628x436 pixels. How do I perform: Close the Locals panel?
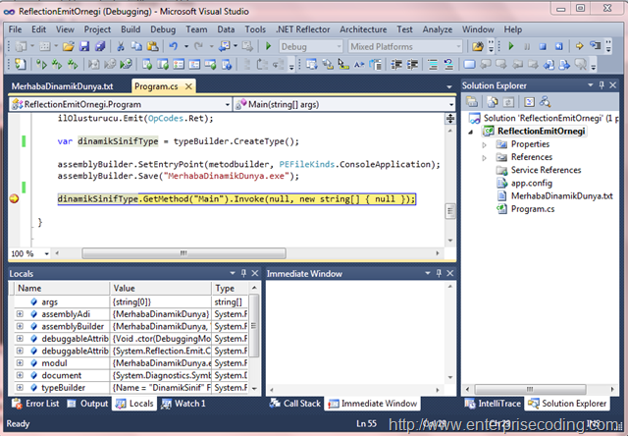[x=255, y=273]
